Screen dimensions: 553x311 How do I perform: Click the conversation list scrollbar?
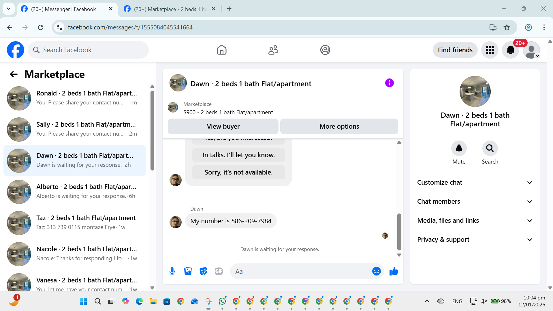click(x=152, y=130)
